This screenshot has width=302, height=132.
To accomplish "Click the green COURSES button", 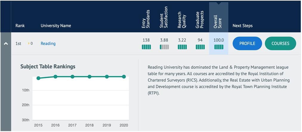I will click(x=280, y=43).
